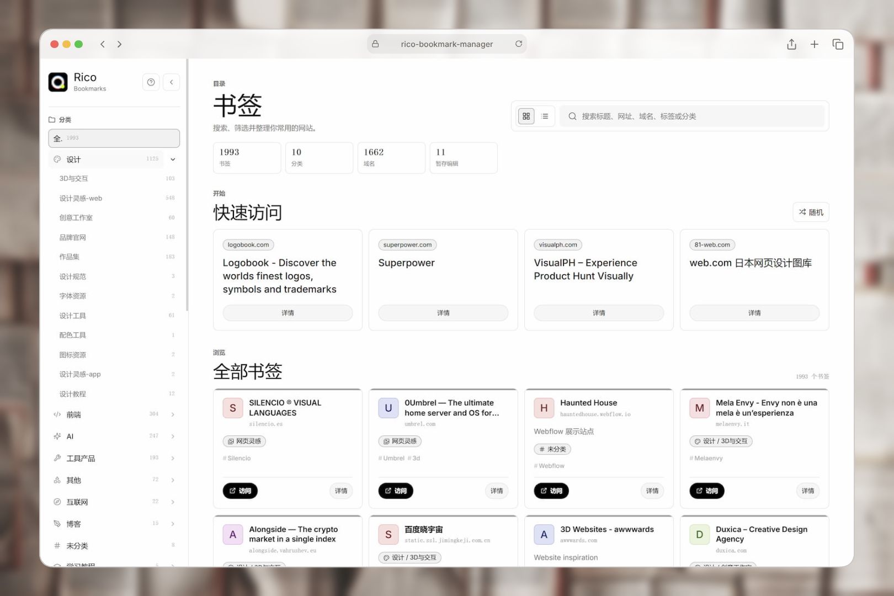This screenshot has width=894, height=596.
Task: Click the 互联网 compass icon
Action: tap(57, 502)
